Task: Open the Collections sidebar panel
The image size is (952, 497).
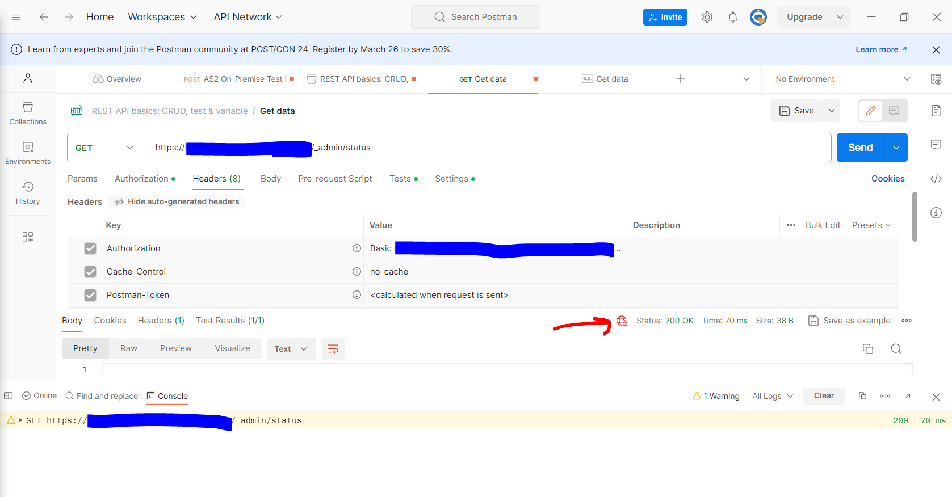Action: [28, 113]
